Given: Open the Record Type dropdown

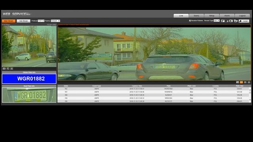Looking at the screenshot, I should tap(217, 21).
